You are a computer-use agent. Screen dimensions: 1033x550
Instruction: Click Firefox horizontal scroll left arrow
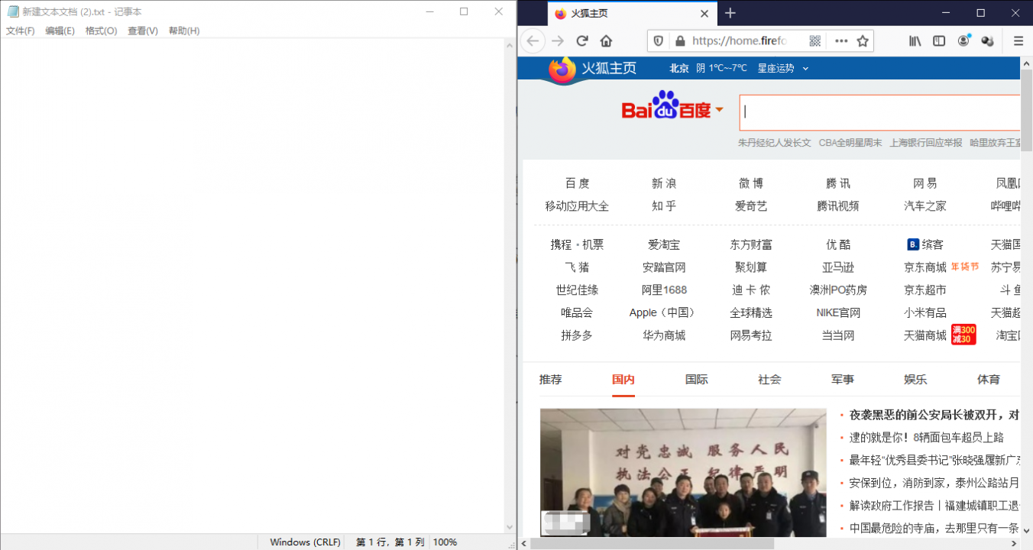pyautogui.click(x=524, y=544)
